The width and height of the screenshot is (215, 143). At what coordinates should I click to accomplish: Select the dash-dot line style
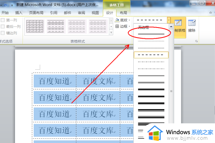pos(151,62)
